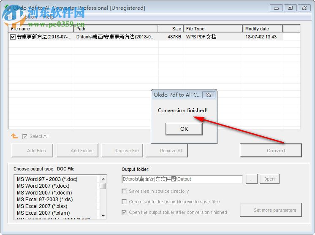Browse output folder with the ... button
This screenshot has height=235, width=315.
tap(252, 179)
